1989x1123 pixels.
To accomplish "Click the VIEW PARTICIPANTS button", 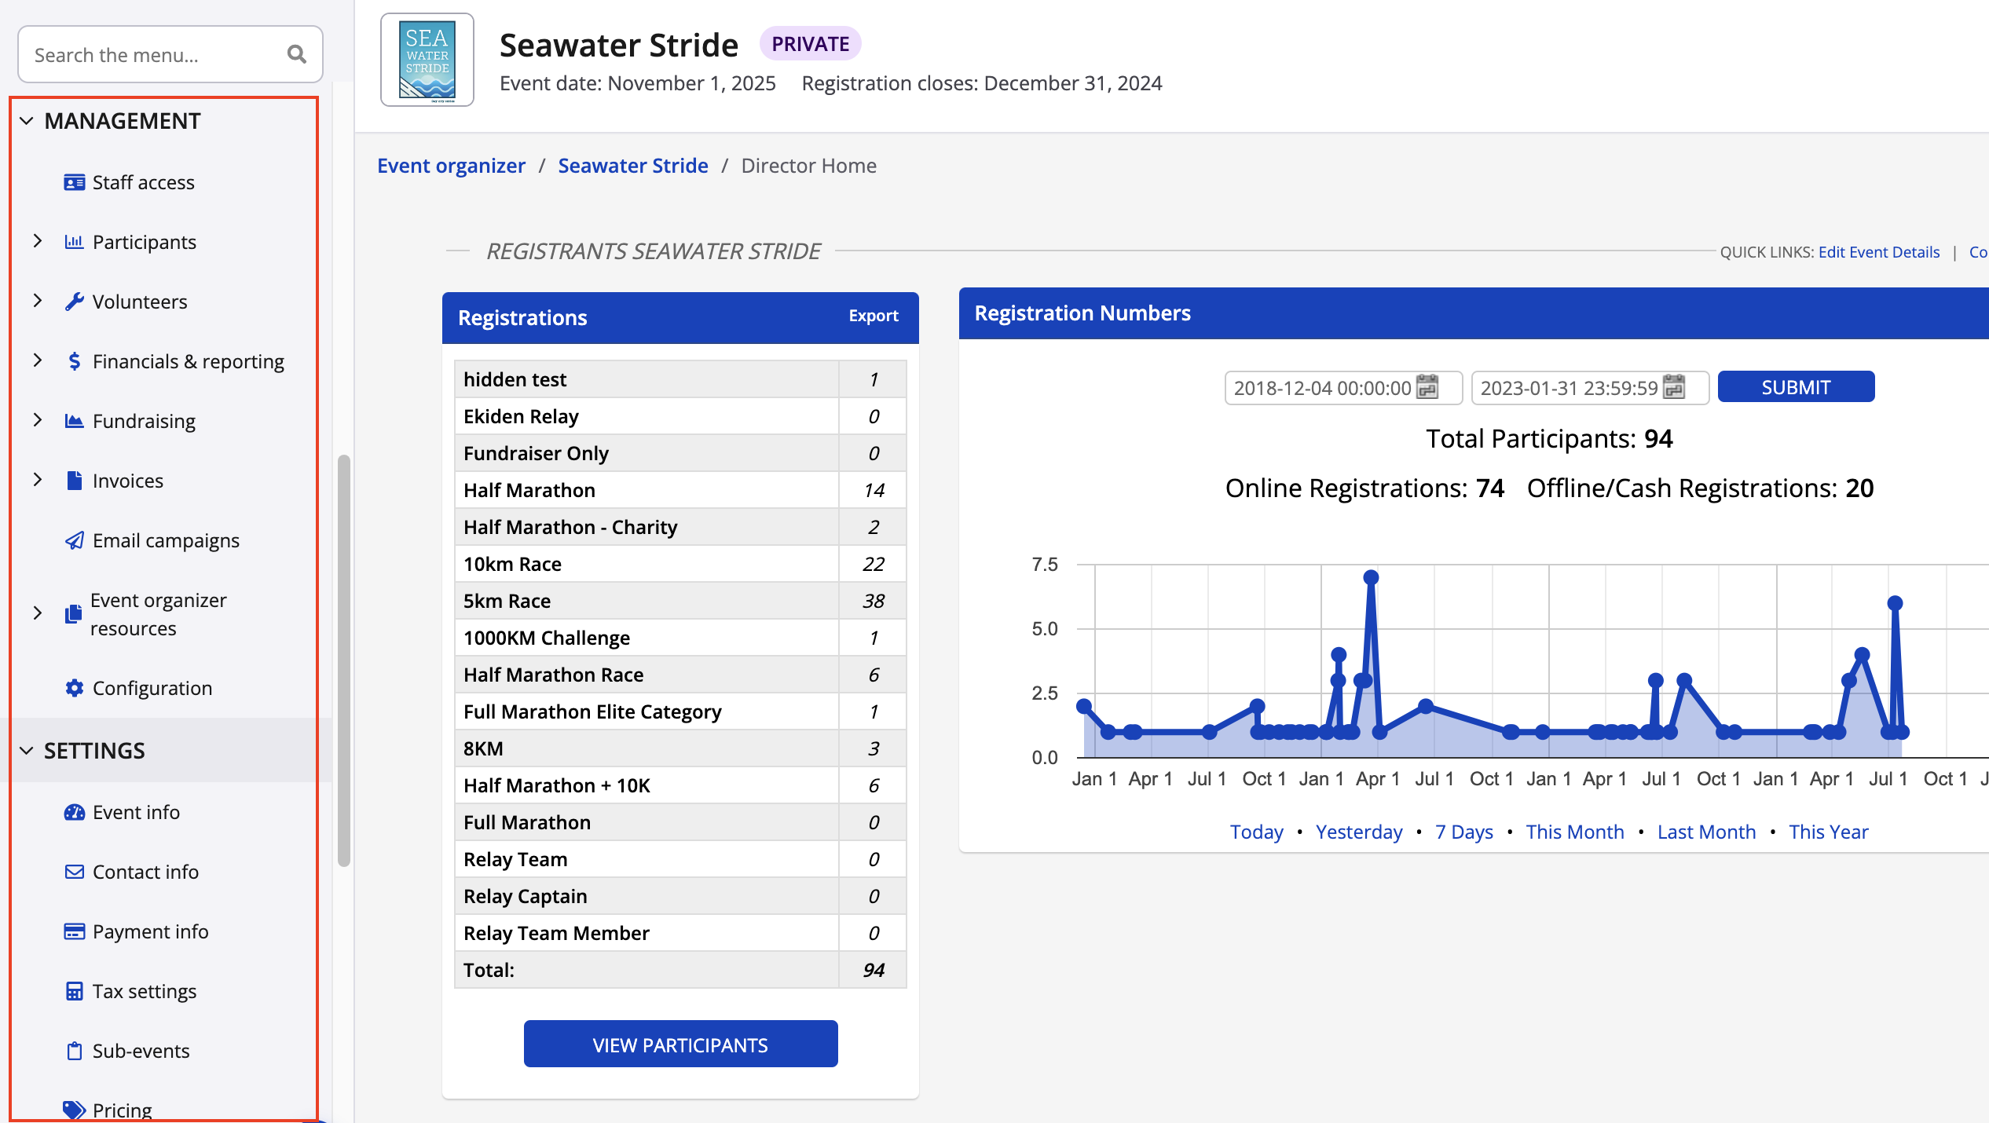I will pyautogui.click(x=680, y=1044).
